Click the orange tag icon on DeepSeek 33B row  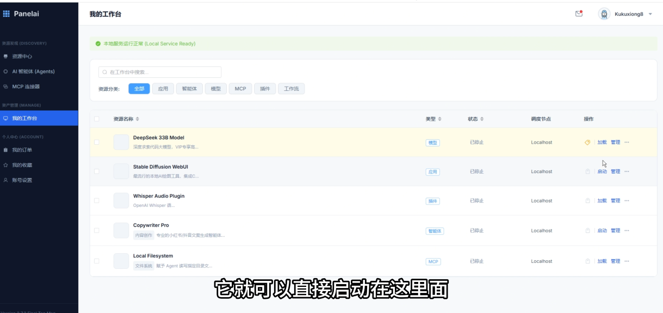coord(587,142)
